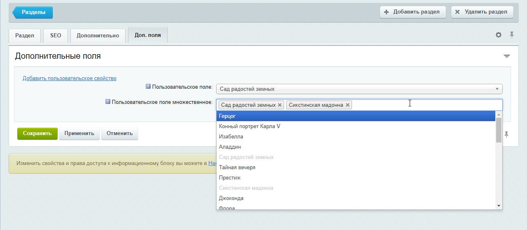This screenshot has width=527, height=230.
Task: Remove the 'Сикстинская мадонна' tag
Action: [x=347, y=105]
